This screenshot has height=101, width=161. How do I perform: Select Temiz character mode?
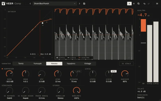(21, 64)
